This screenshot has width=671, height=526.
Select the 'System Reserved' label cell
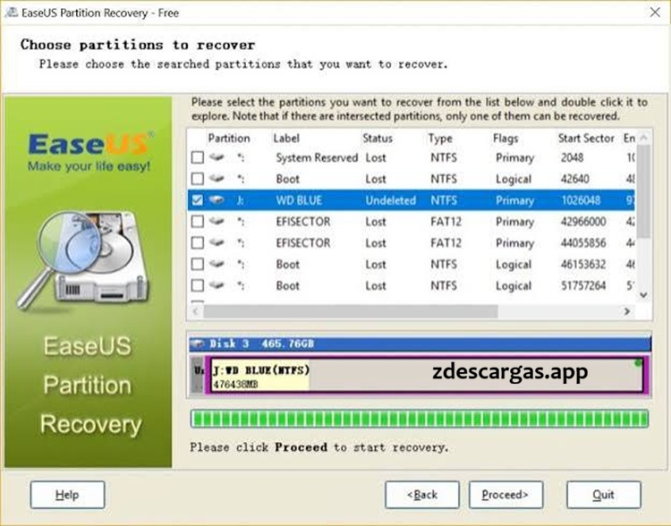(317, 157)
